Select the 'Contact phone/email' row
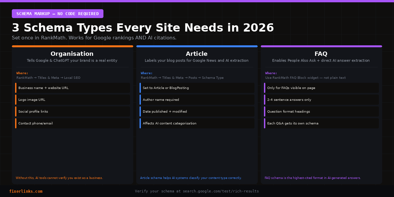Viewport: 394px width, 197px height. [73, 123]
